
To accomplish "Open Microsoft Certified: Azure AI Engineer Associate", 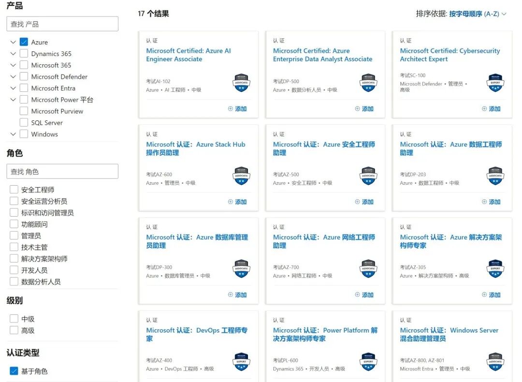I will 188,55.
